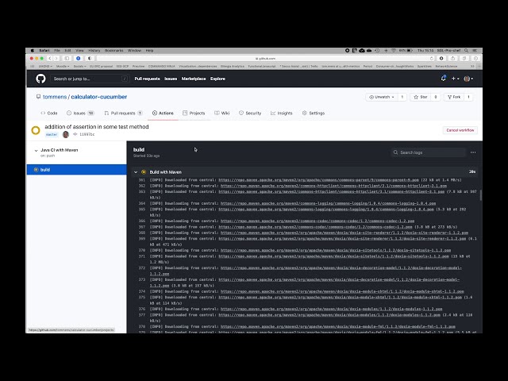Open the plus create-new dropdown

click(x=455, y=79)
